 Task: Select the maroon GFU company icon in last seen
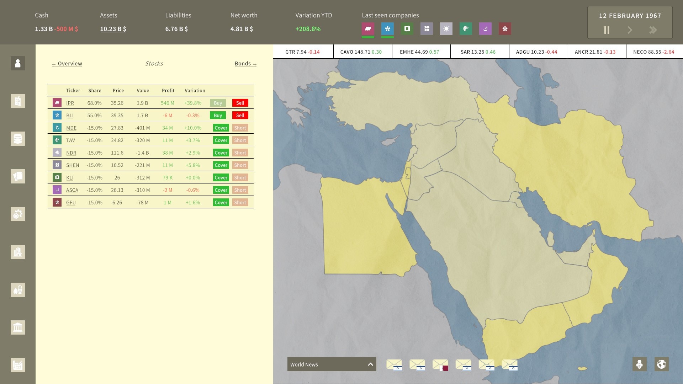(x=505, y=28)
